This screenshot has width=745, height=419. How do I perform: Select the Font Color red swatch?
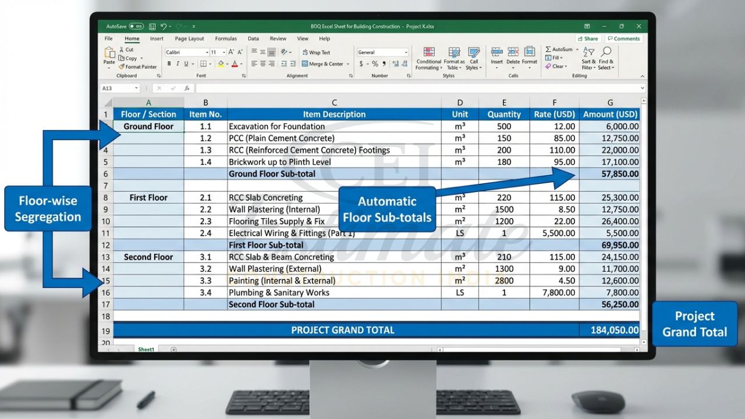[235, 66]
